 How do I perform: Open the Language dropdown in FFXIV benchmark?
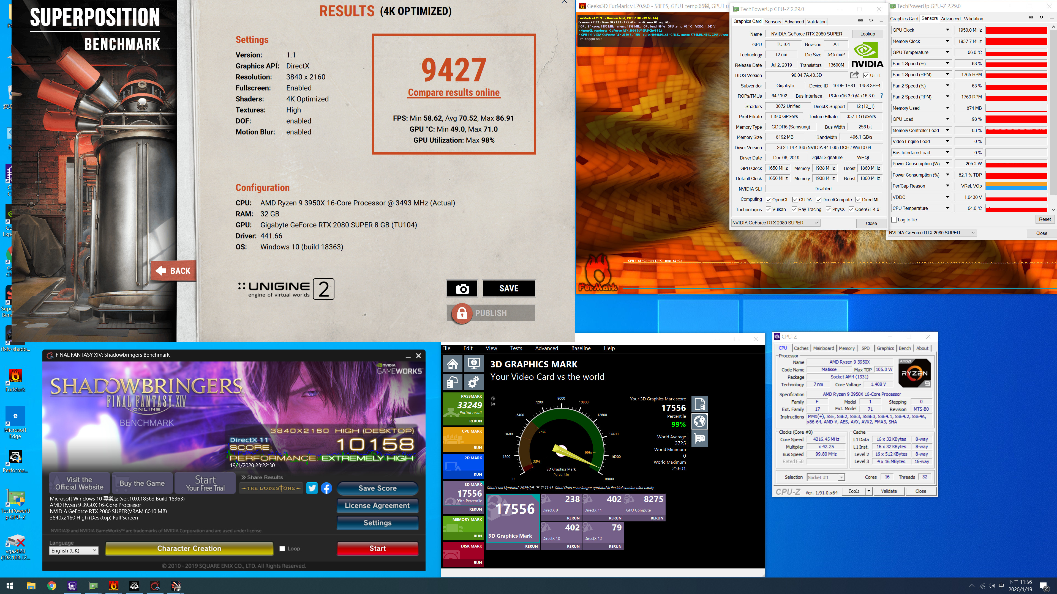[x=74, y=551]
